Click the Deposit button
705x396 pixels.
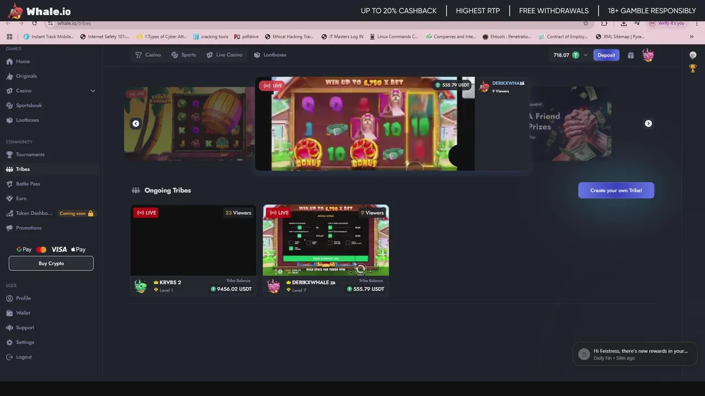click(606, 55)
